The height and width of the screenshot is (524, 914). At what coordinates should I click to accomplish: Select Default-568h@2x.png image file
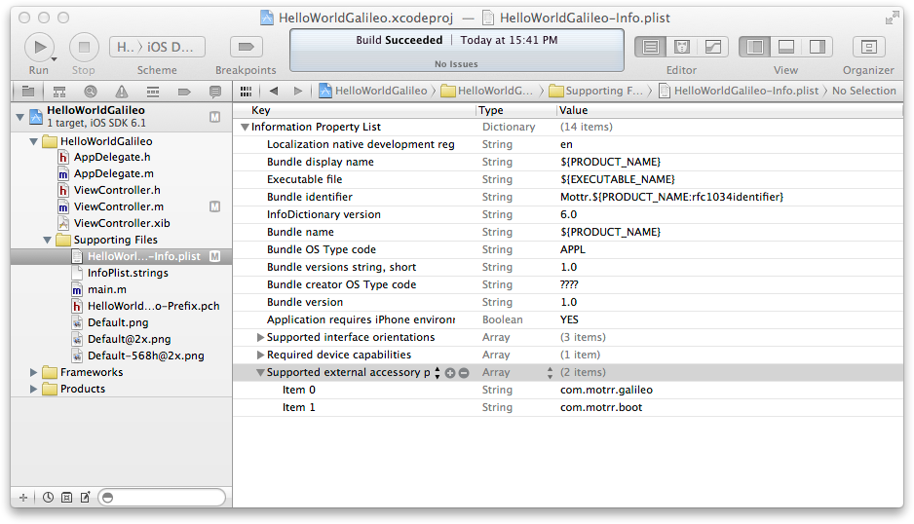pos(146,356)
